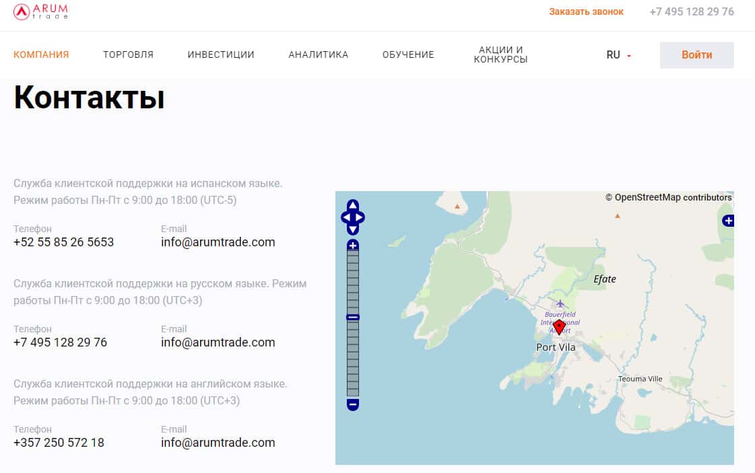Open the ОБУЧЕНИЕ menu
Viewport: 755px width, 473px height.
pos(408,54)
